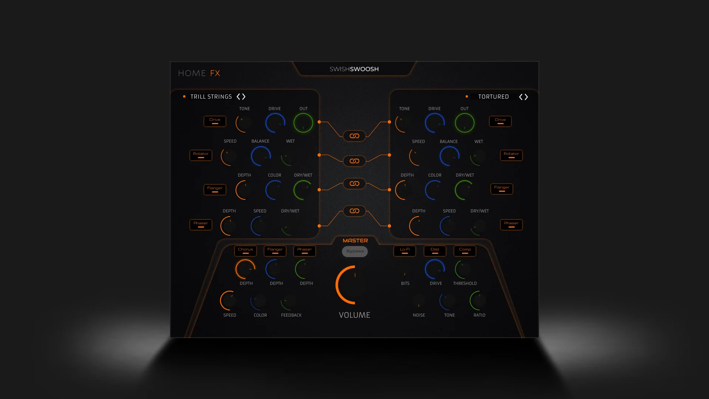
Task: Switch to the FX tab
Action: coord(215,73)
